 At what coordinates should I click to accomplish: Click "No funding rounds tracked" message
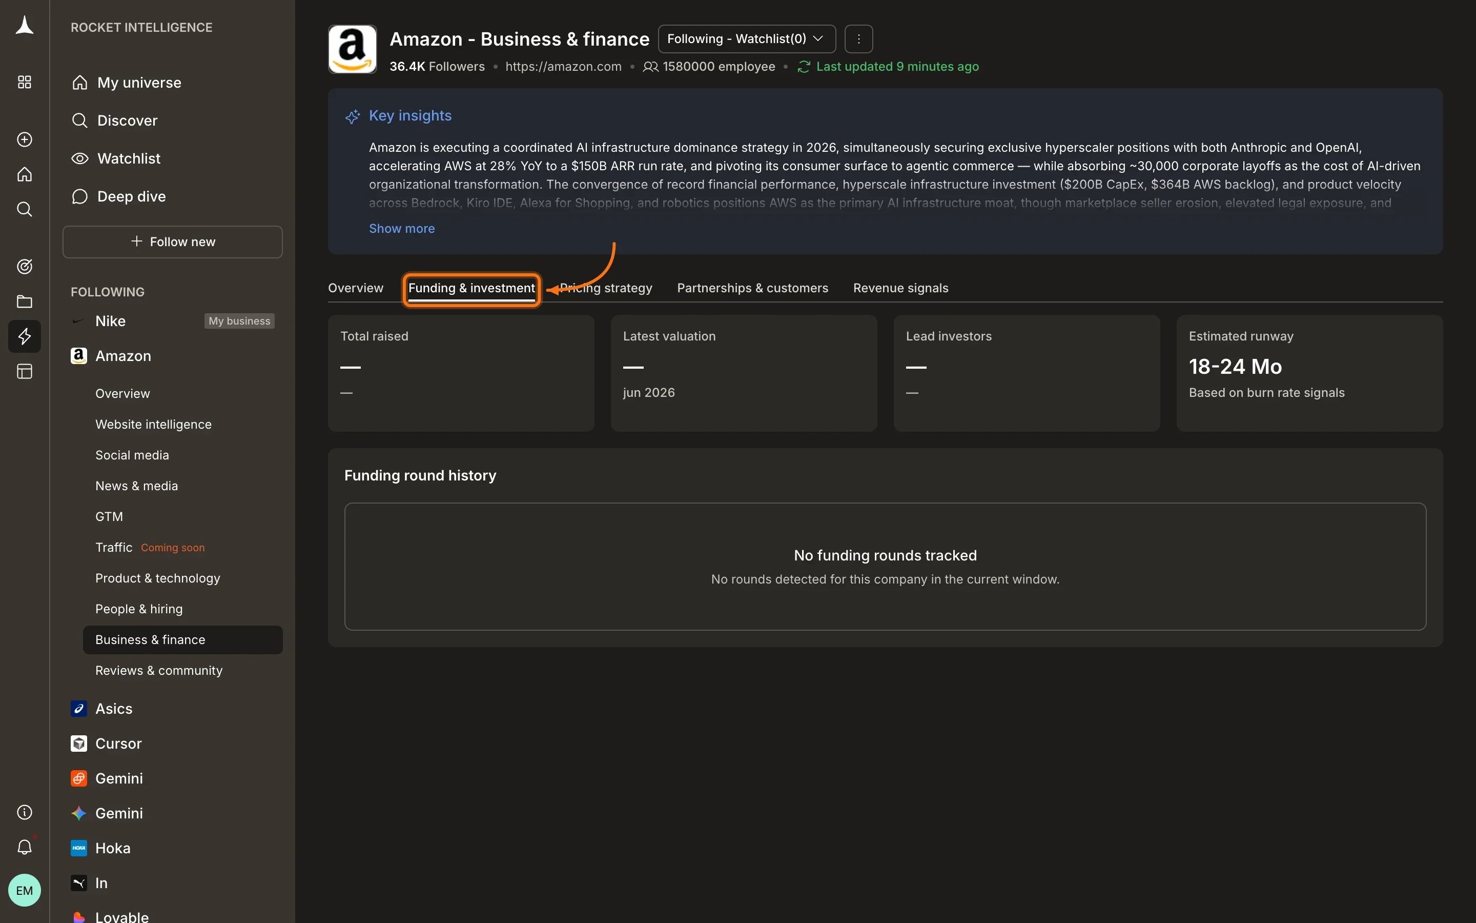tap(885, 555)
